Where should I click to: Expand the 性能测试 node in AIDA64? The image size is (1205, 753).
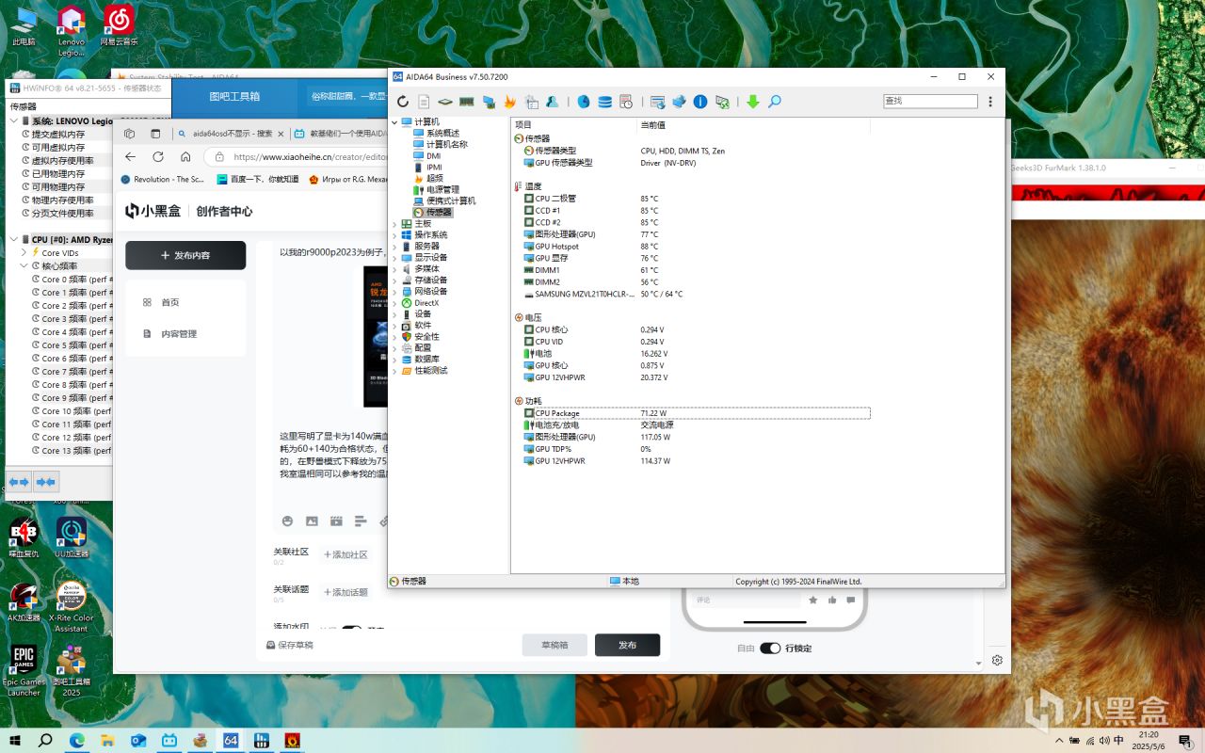pos(394,371)
